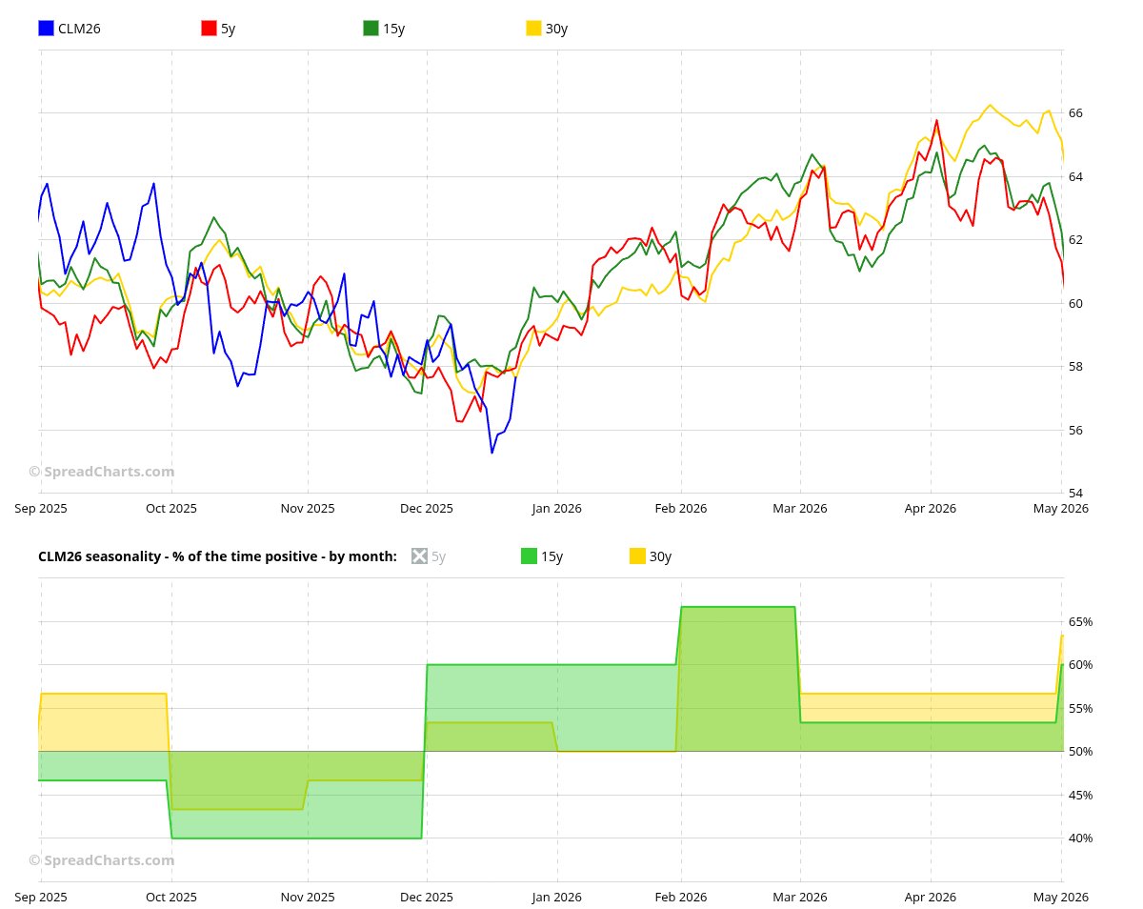Click the SpreadCharts.com watermark on the price chart
The image size is (1143, 909).
[x=101, y=472]
